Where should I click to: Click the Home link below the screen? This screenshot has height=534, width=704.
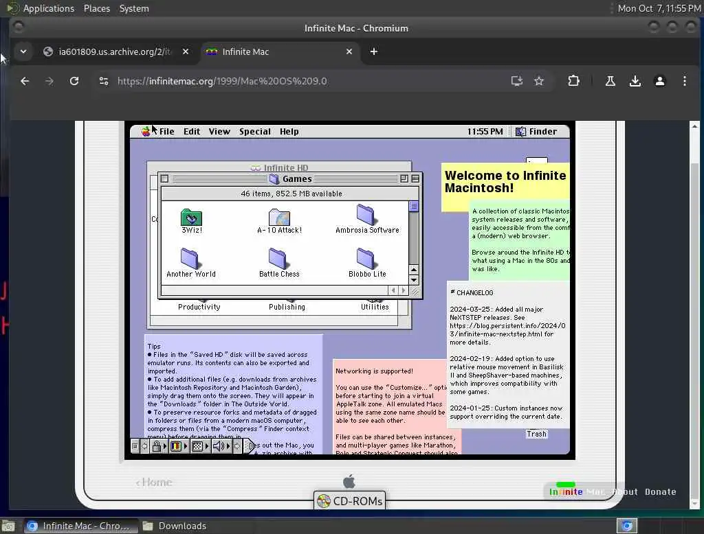[154, 482]
